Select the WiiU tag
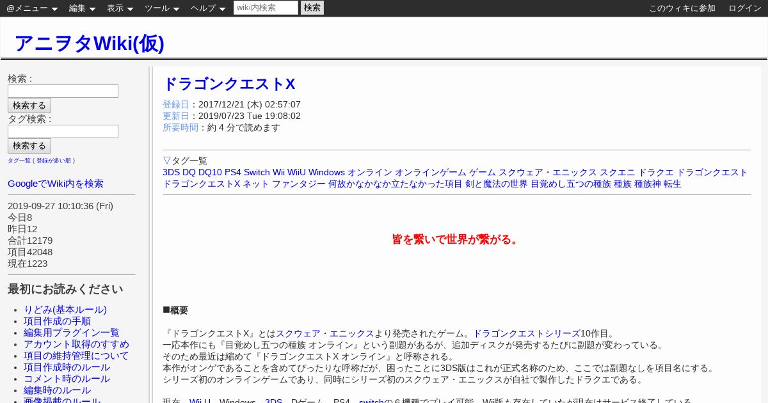This screenshot has height=403, width=768. (x=296, y=172)
